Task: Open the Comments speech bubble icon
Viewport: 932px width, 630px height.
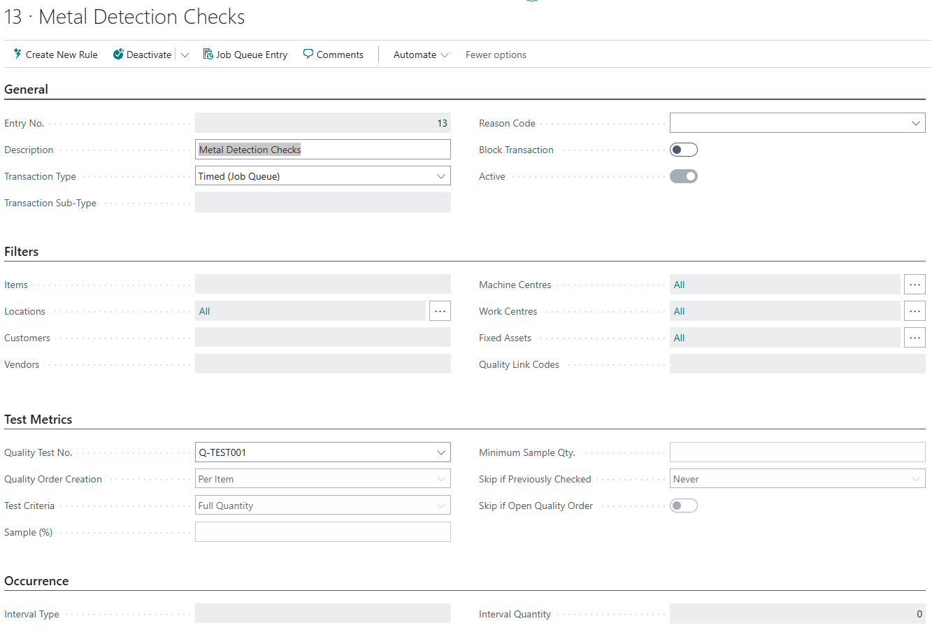Action: [308, 54]
